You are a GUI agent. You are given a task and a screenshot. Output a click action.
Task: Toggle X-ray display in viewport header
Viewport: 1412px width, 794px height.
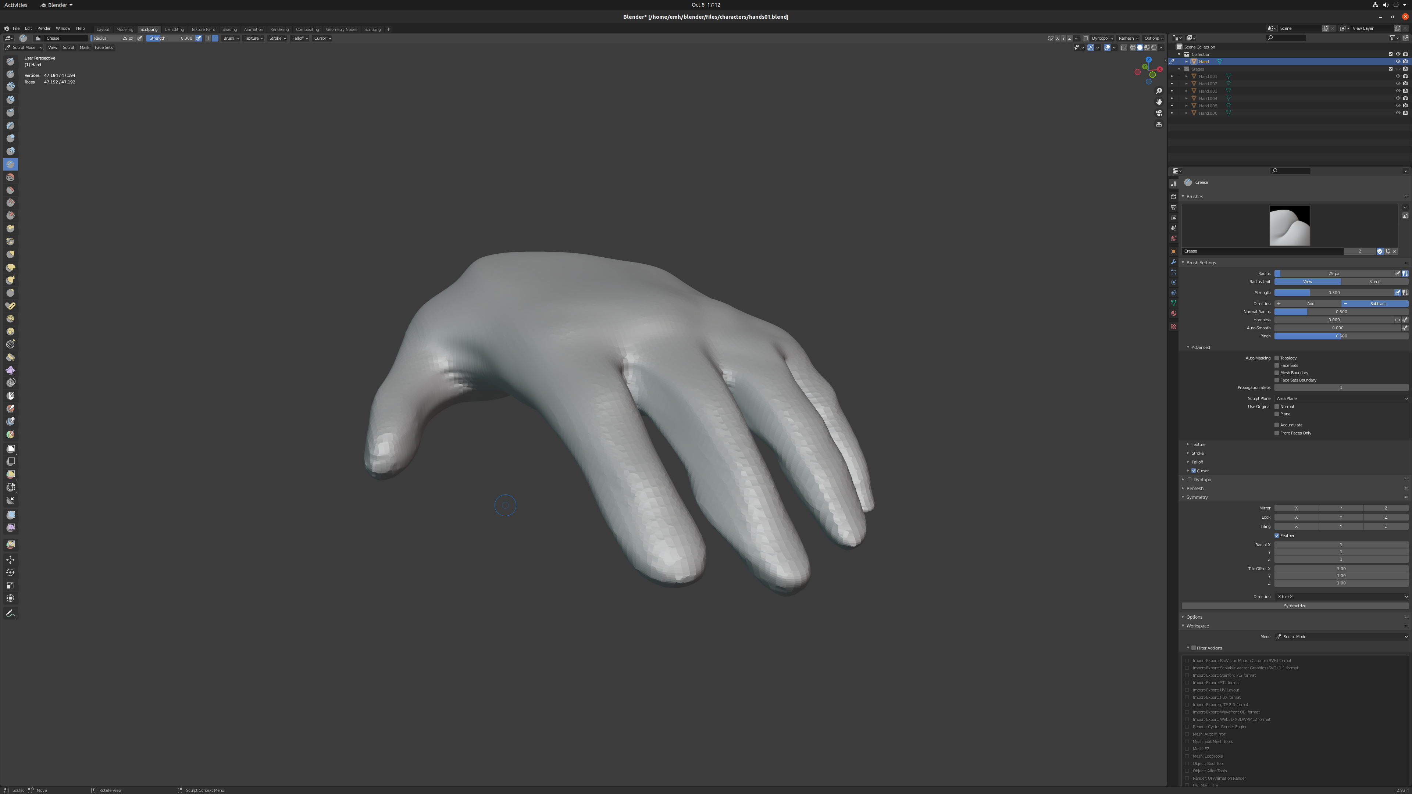pos(1124,48)
